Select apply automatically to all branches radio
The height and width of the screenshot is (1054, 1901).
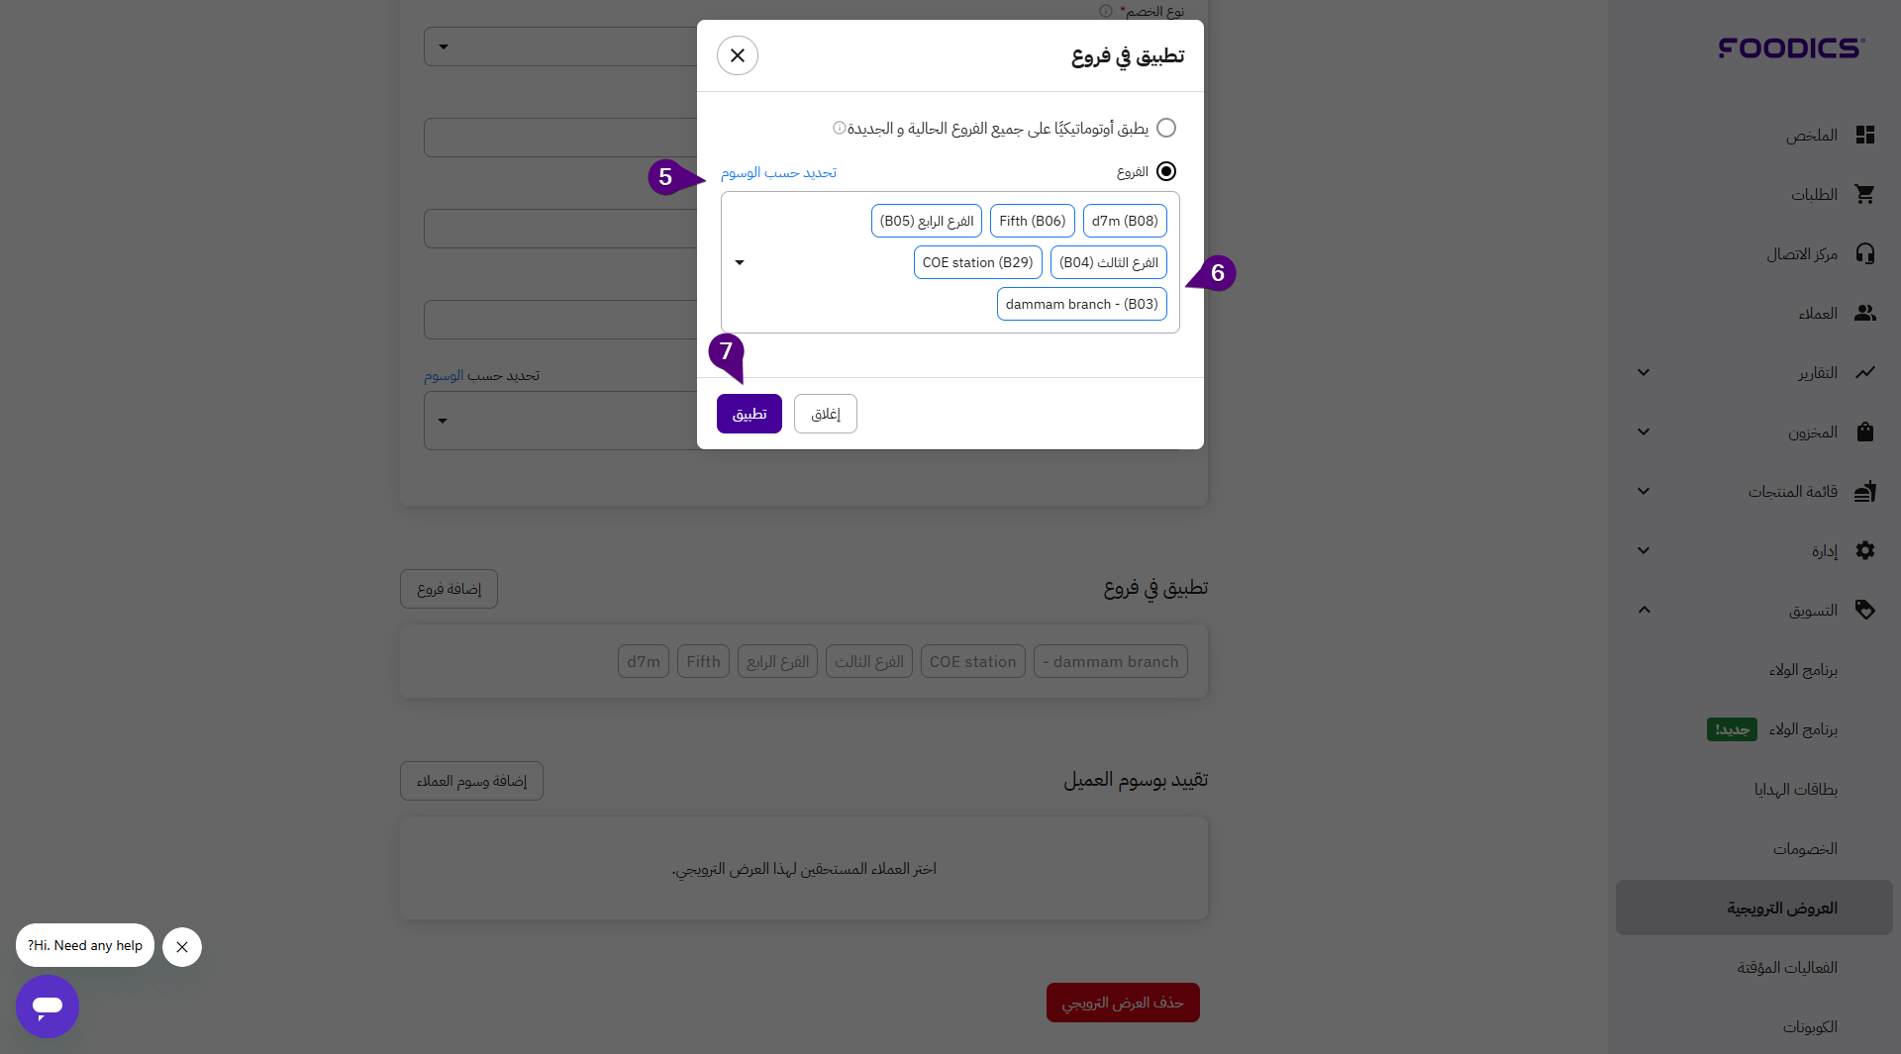1166,128
